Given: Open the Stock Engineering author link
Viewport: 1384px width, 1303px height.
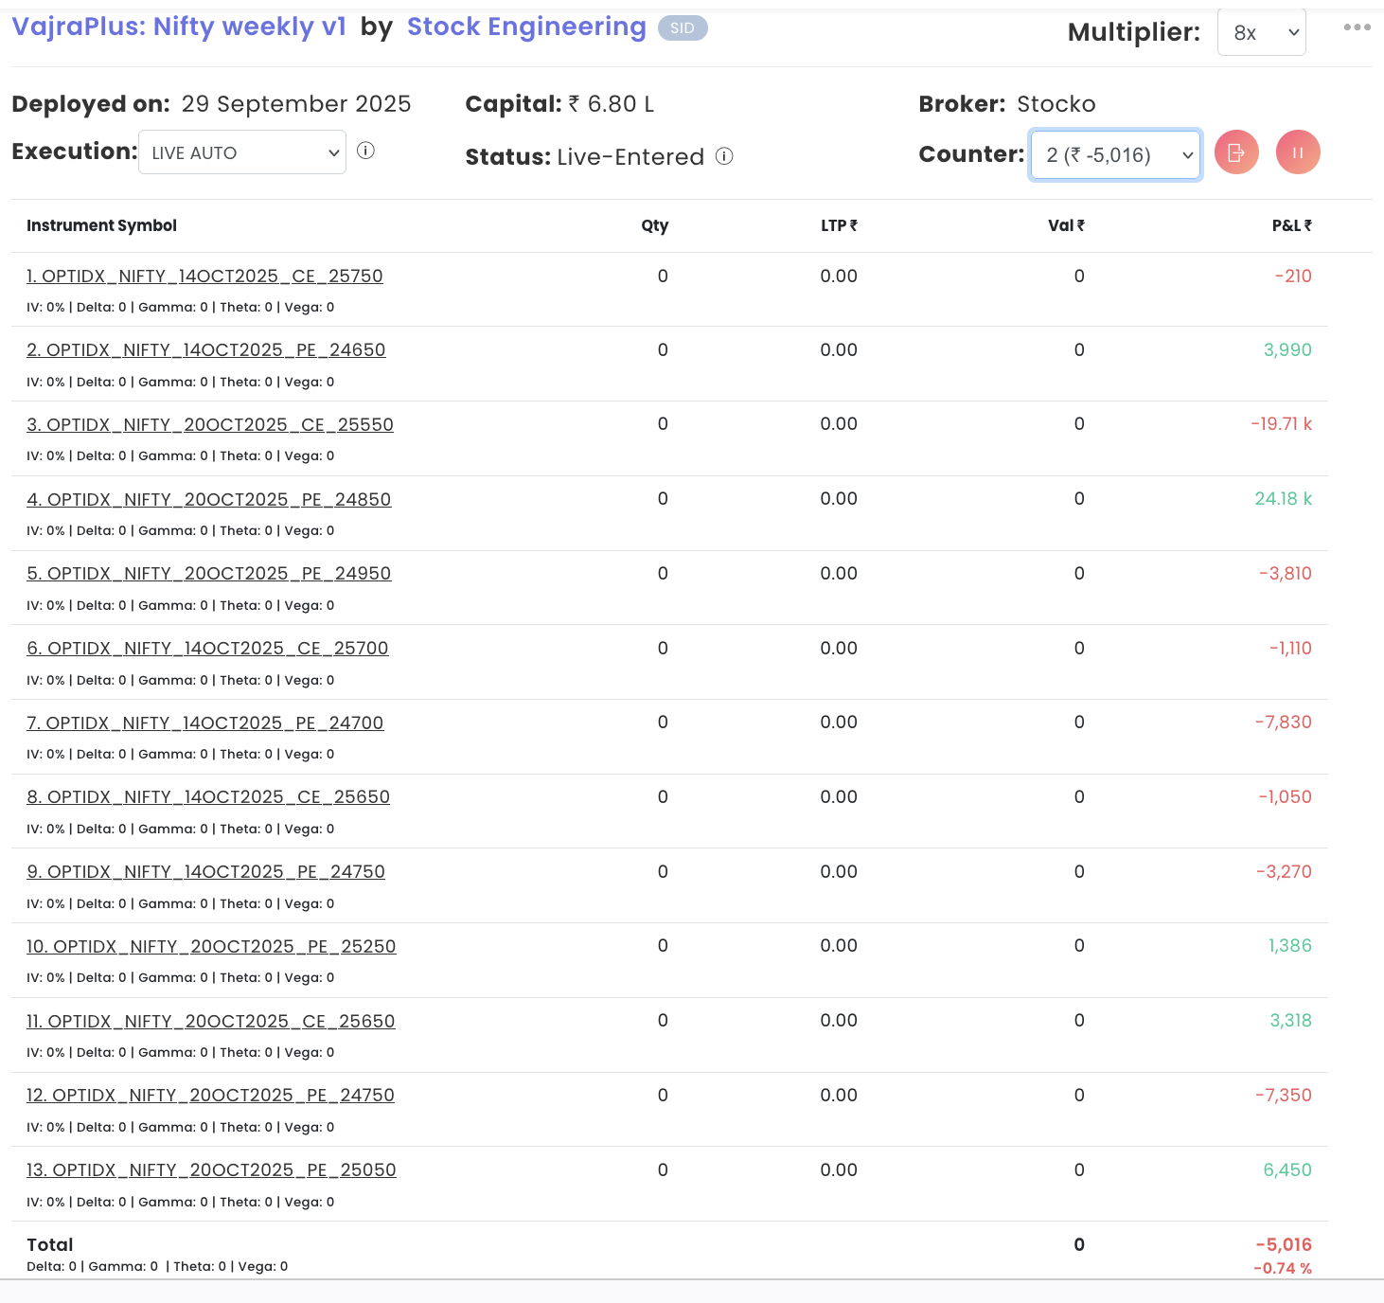Looking at the screenshot, I should point(526,27).
